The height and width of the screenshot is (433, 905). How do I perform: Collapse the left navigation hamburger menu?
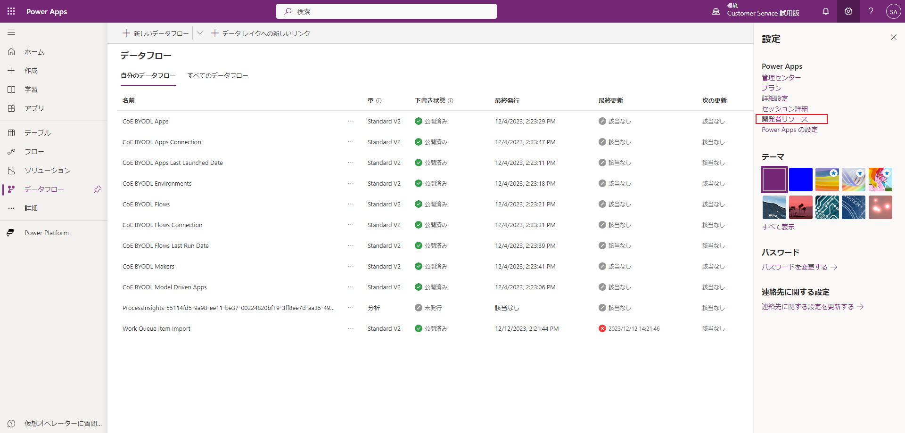(x=11, y=33)
